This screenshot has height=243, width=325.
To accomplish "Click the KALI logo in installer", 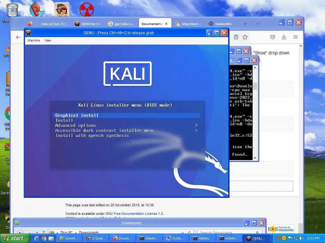I will point(128,73).
